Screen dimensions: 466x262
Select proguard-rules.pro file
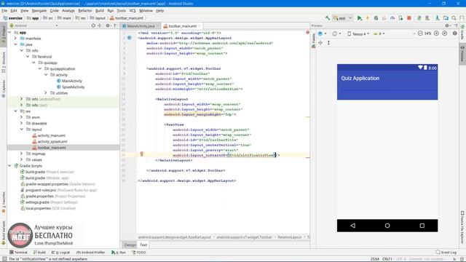[58, 190]
